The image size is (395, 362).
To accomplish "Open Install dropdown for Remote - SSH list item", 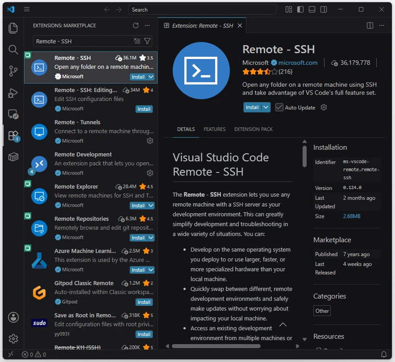I will [x=151, y=77].
